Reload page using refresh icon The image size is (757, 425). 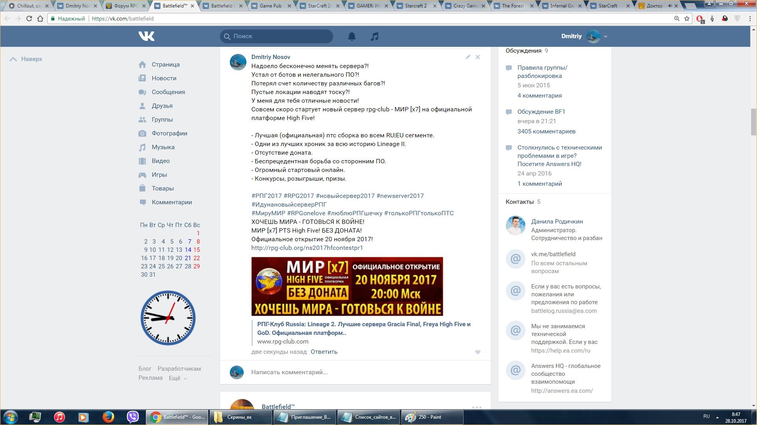(x=29, y=18)
